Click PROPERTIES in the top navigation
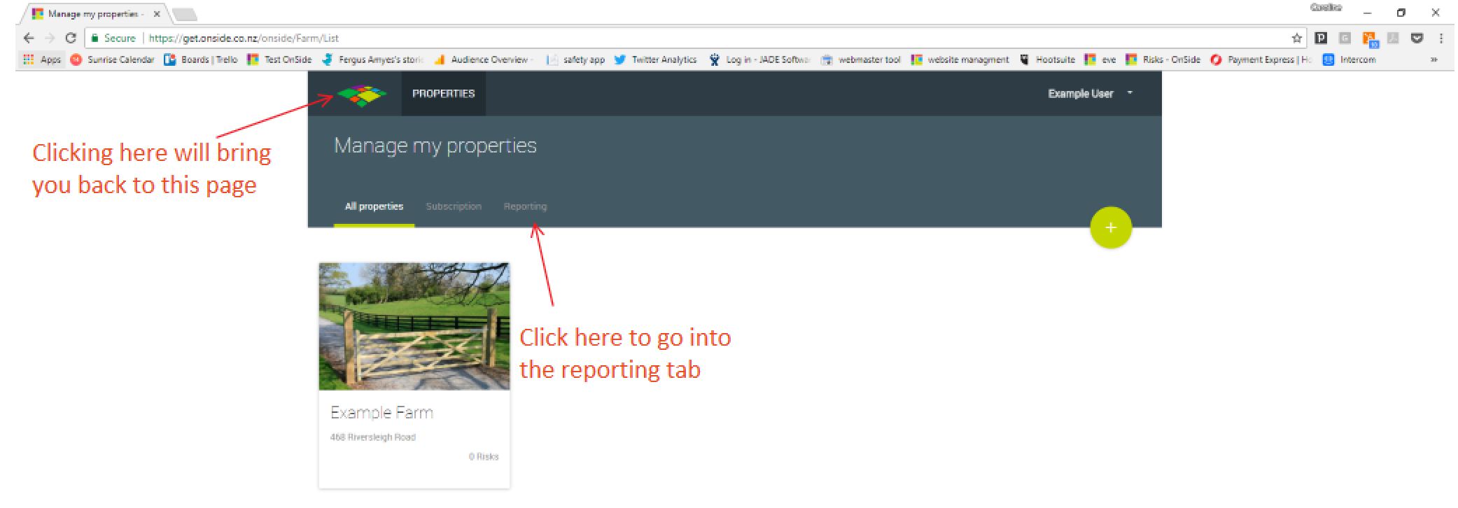The width and height of the screenshot is (1458, 508). pos(443,94)
